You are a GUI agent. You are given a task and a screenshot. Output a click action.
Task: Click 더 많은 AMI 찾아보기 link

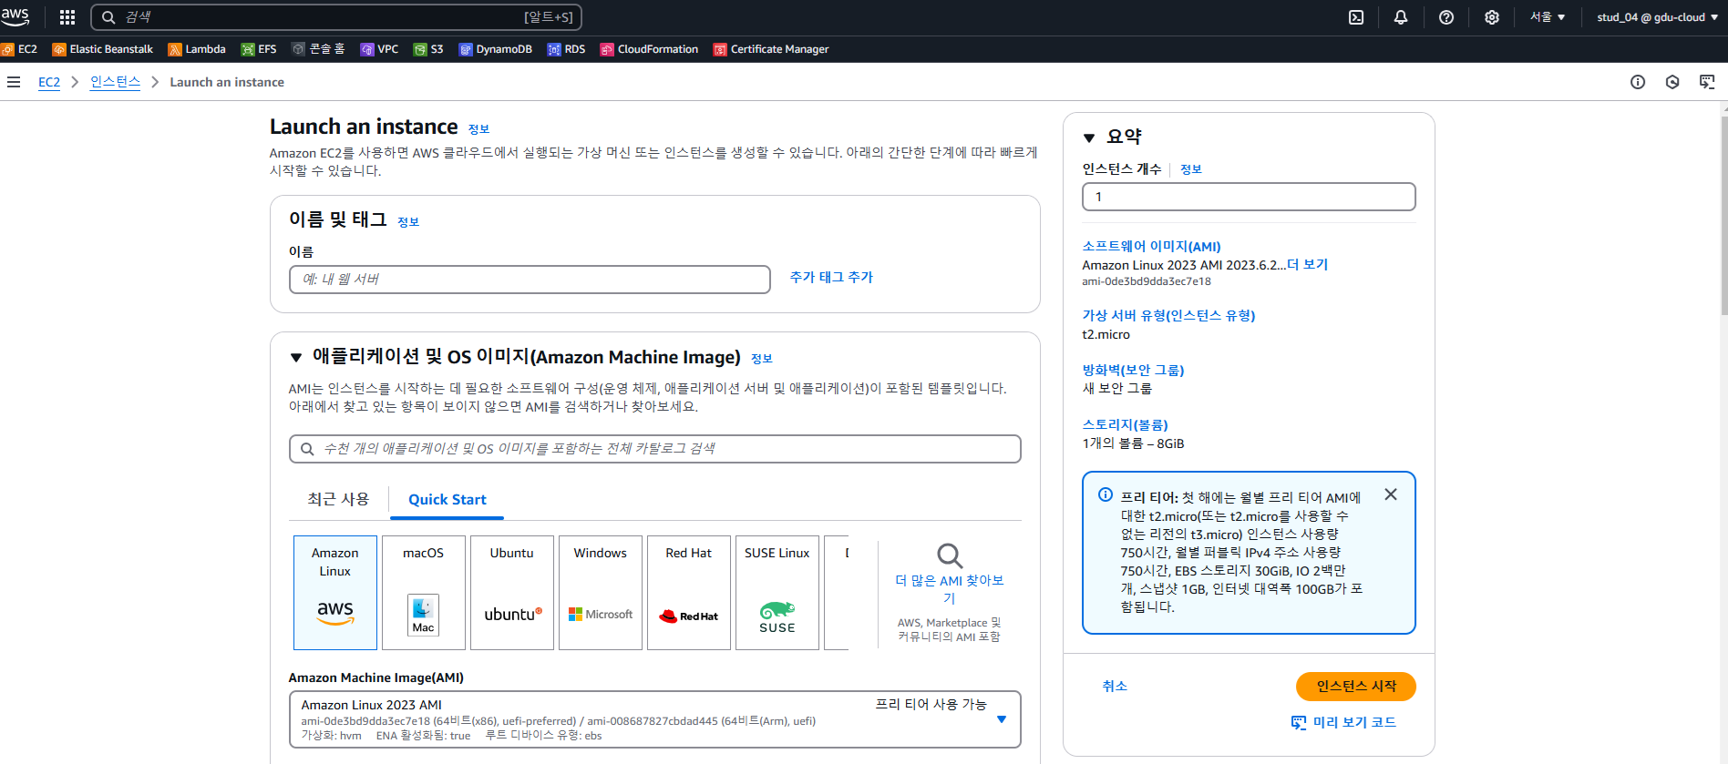[x=950, y=589]
